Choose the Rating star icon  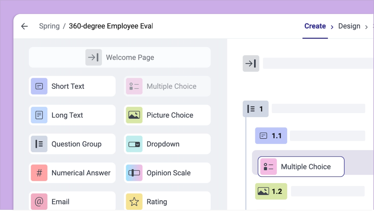134,201
